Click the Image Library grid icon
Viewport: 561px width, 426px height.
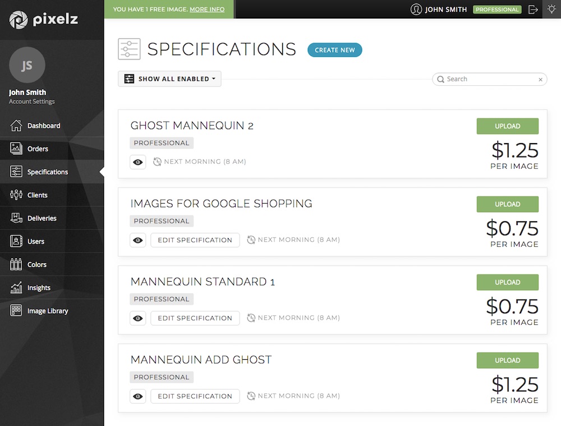(x=16, y=311)
